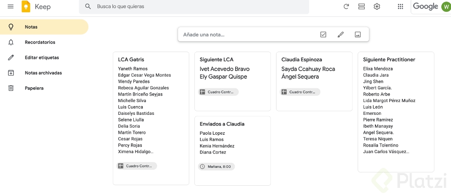This screenshot has height=195, width=451.
Task: Open the settings gear icon
Action: (x=377, y=6)
